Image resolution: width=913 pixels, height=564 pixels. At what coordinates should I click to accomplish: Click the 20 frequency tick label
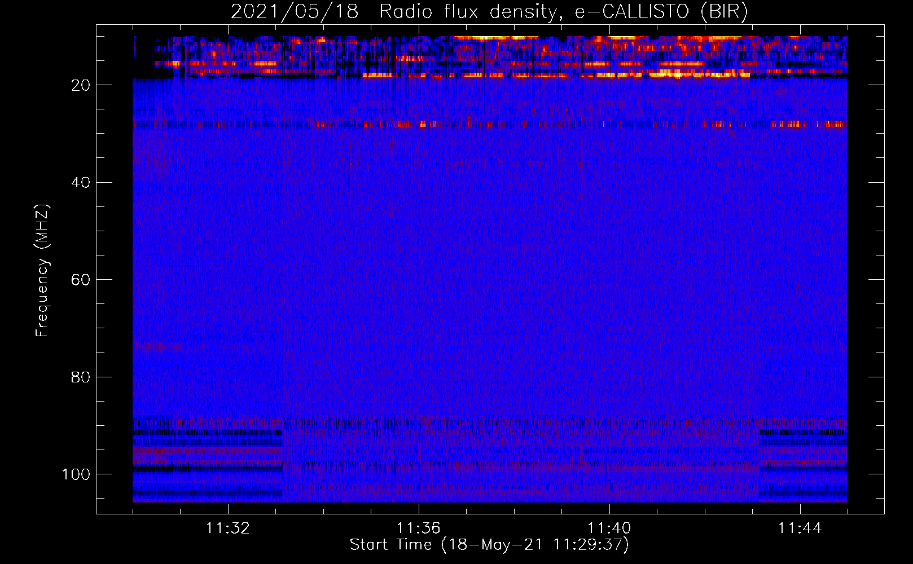(x=81, y=85)
